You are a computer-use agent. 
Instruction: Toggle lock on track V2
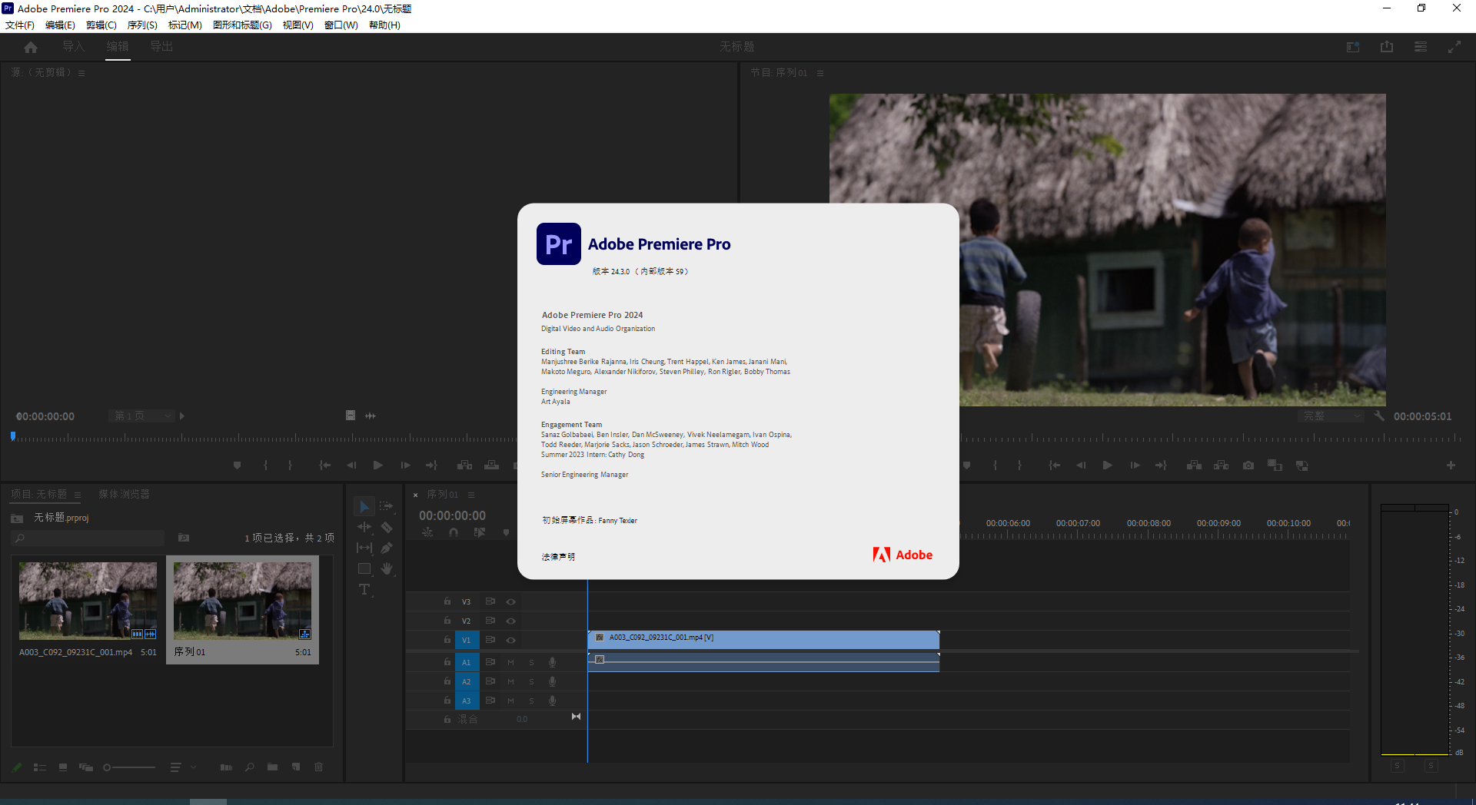pyautogui.click(x=447, y=621)
